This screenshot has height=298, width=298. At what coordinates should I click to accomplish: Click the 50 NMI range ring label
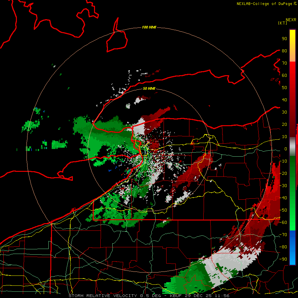point(149,88)
